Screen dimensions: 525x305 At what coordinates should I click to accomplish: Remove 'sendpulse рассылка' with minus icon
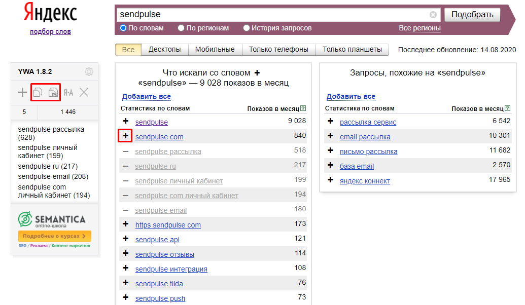(x=126, y=151)
